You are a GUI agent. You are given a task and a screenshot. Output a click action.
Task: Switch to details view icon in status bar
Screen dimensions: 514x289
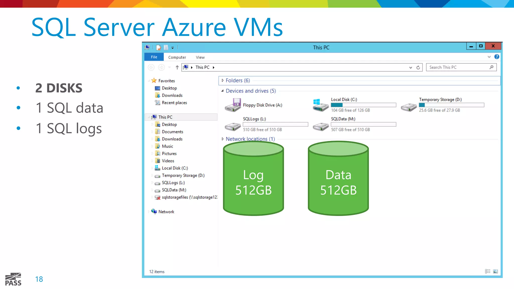click(x=488, y=271)
